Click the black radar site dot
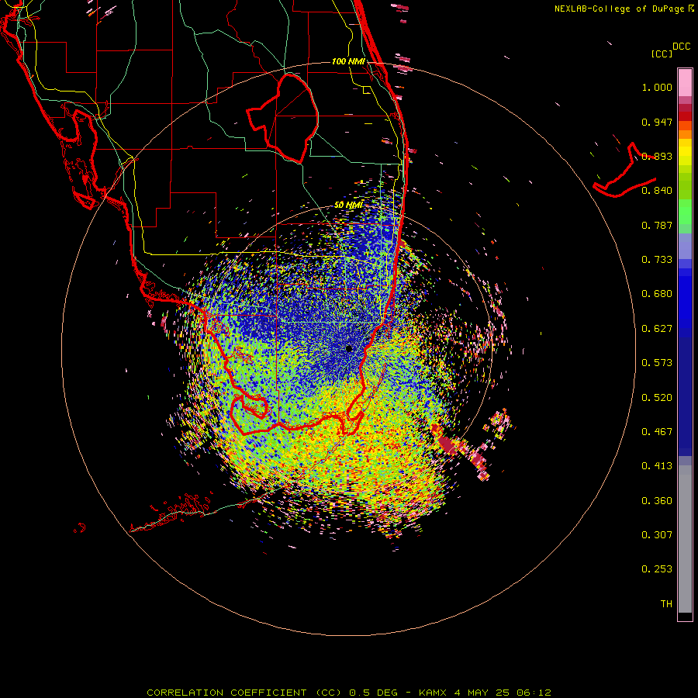The width and height of the screenshot is (698, 698). click(x=349, y=348)
